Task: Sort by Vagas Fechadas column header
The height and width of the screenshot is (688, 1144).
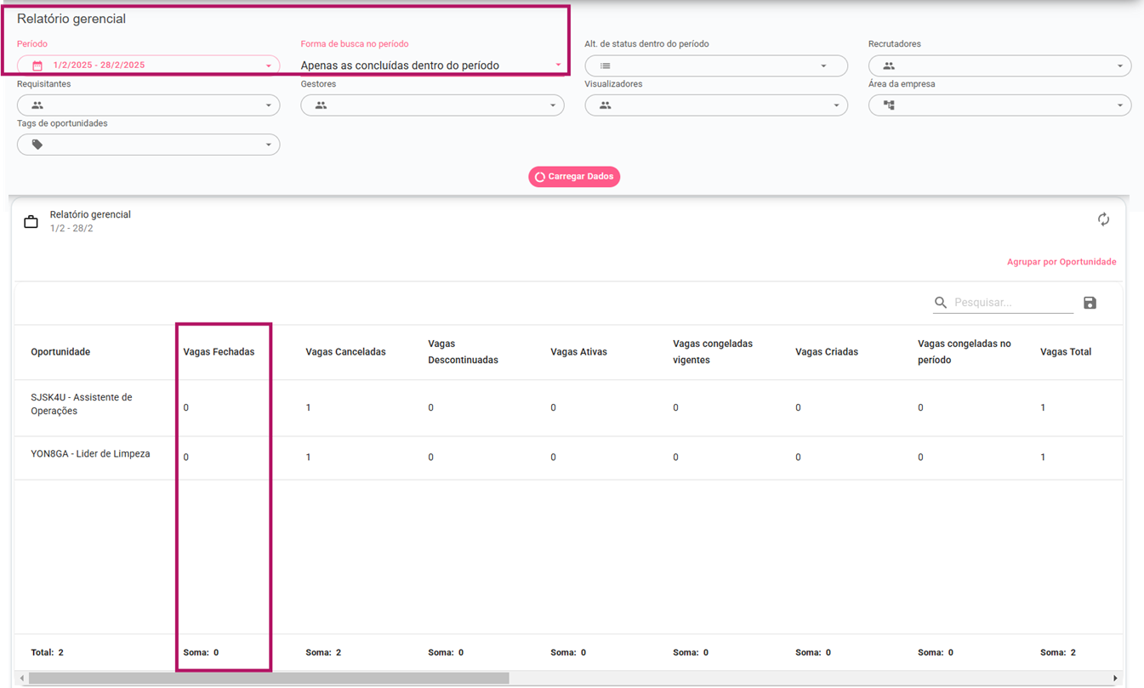Action: click(x=219, y=352)
